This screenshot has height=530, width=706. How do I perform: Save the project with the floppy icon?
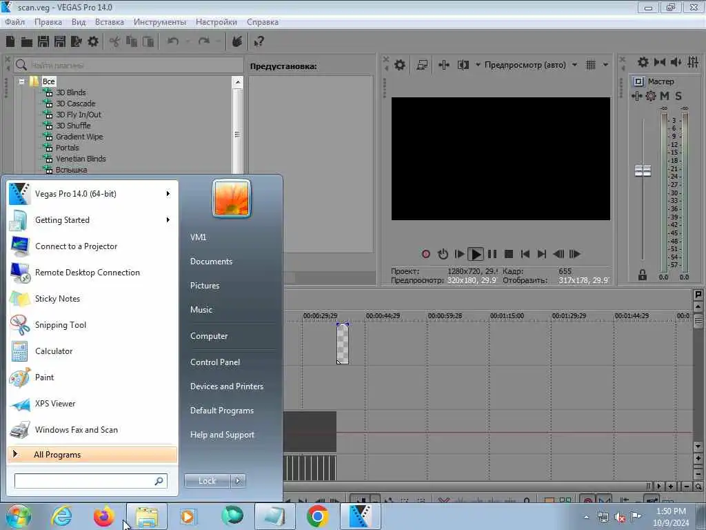(x=43, y=42)
